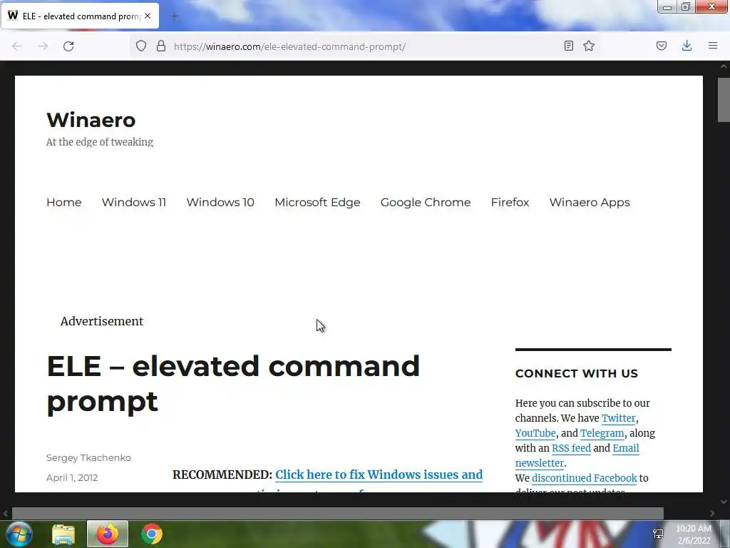Go to Google Chrome category
The width and height of the screenshot is (730, 548).
point(426,202)
